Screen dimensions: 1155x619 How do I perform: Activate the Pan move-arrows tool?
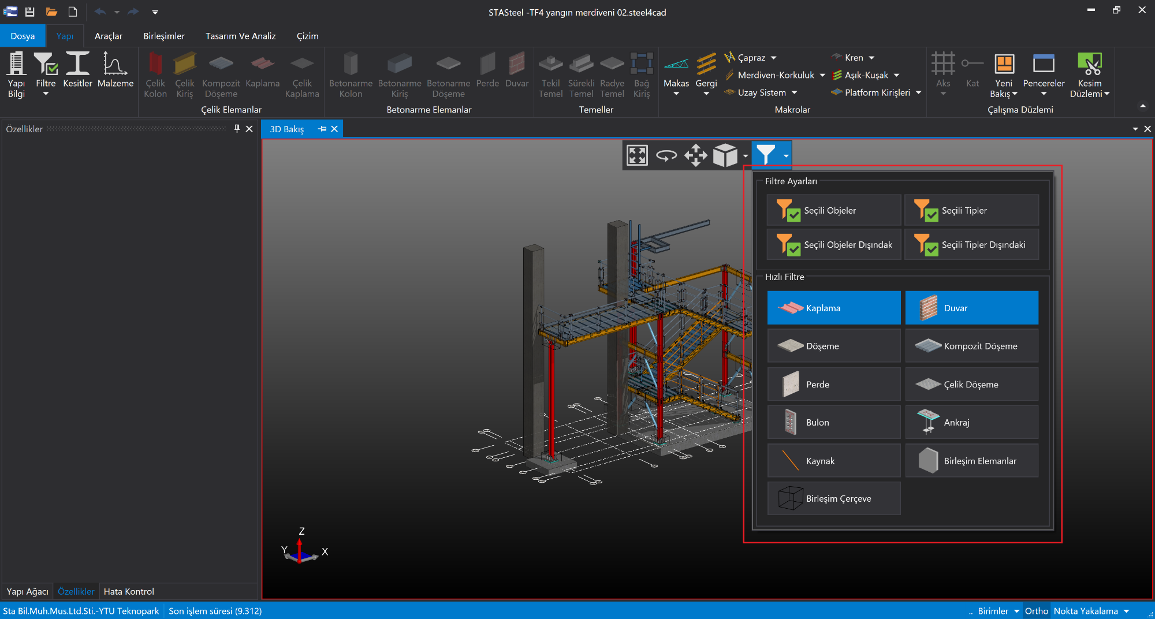click(x=696, y=155)
